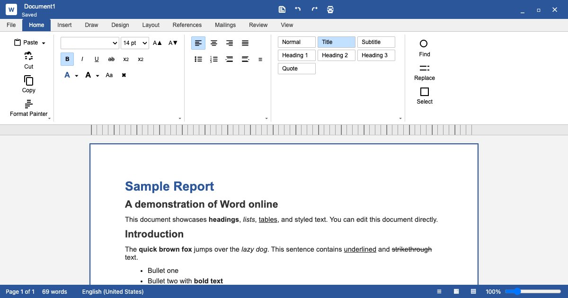Increase font size with A▲ button
568x298 pixels.
click(158, 43)
